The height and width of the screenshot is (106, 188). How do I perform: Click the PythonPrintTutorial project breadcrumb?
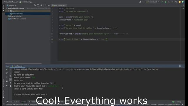click(x=11, y=2)
